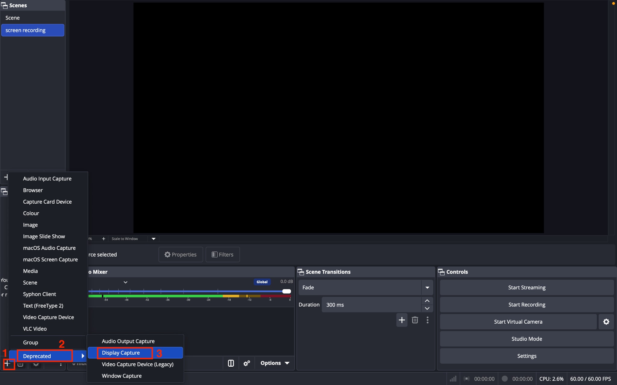The image size is (617, 385).
Task: Enable Studio Mode
Action: pyautogui.click(x=527, y=339)
